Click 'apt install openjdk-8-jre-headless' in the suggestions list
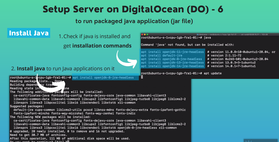279x142 pixels. point(171,59)
